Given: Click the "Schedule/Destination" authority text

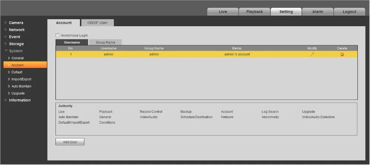Looking at the screenshot, I should 196,117.
